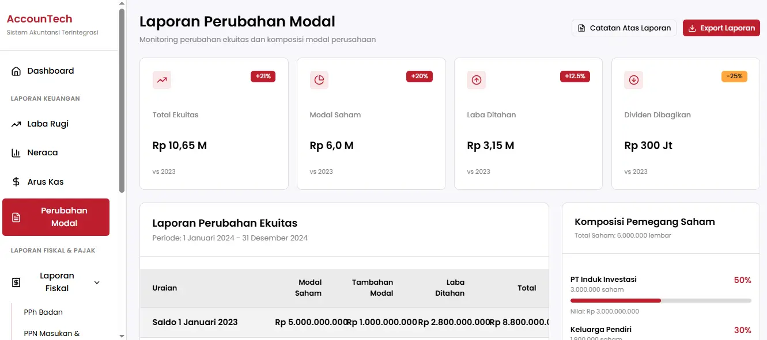Click the Laba Ditahan upward arrow icon

476,80
